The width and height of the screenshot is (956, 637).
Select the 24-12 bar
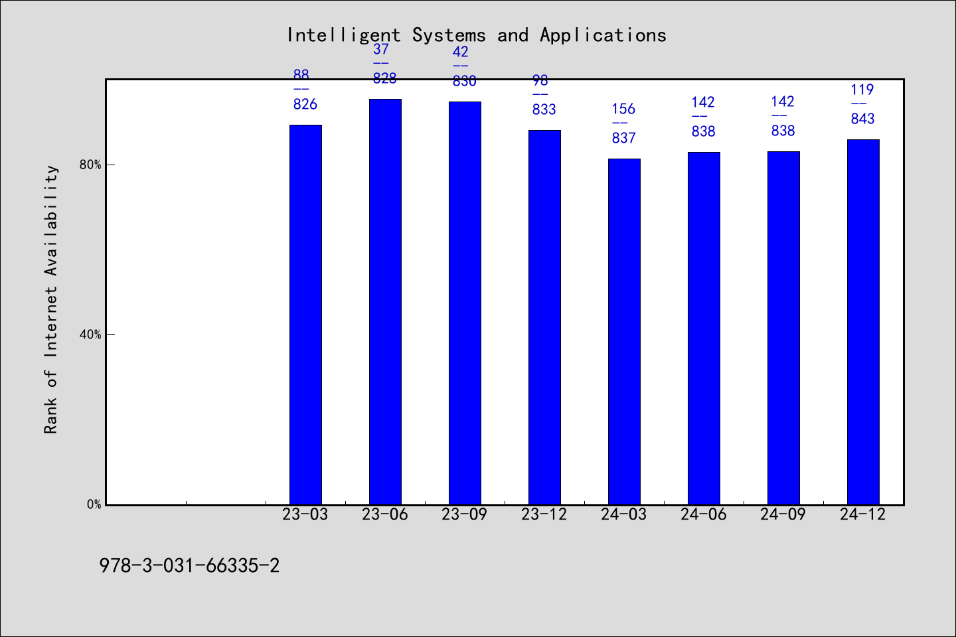pyautogui.click(x=863, y=322)
